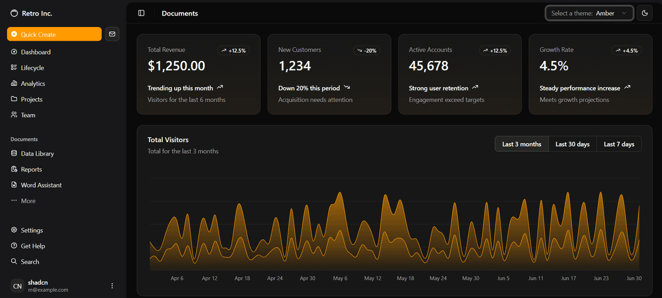
Task: Click the Quick Create button
Action: point(54,34)
